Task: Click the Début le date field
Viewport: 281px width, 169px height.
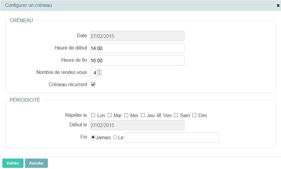Action: 137,125
